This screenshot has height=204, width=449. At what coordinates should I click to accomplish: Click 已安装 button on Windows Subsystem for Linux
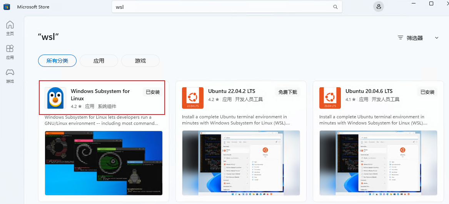coord(153,92)
